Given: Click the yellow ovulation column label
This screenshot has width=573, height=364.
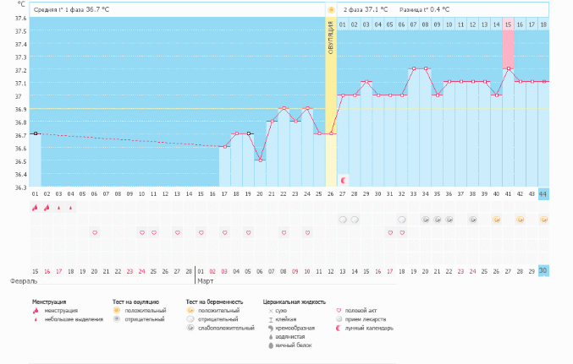Looking at the screenshot, I should (331, 42).
